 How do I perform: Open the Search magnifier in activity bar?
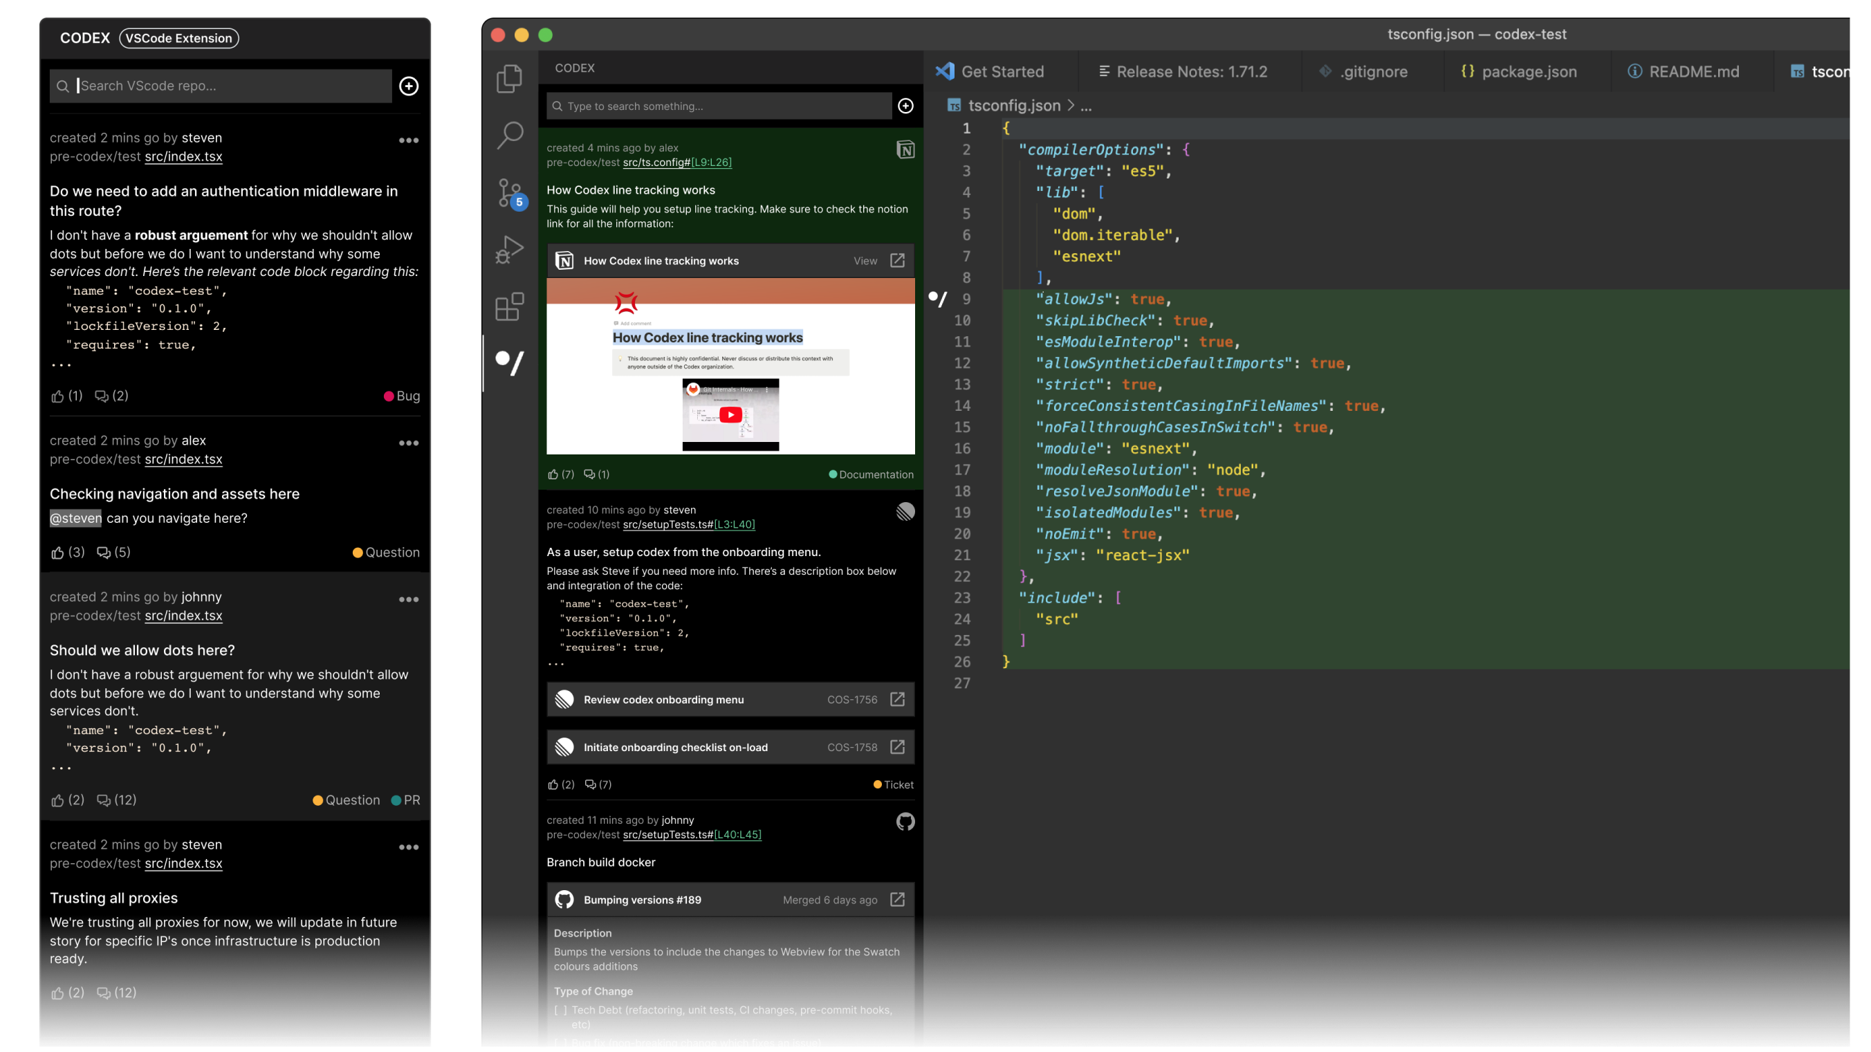pyautogui.click(x=509, y=134)
